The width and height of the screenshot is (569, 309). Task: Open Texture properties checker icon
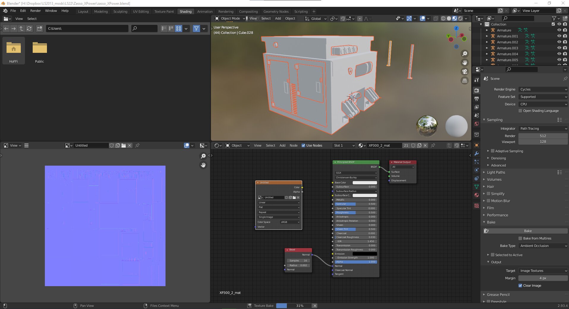[x=477, y=205]
